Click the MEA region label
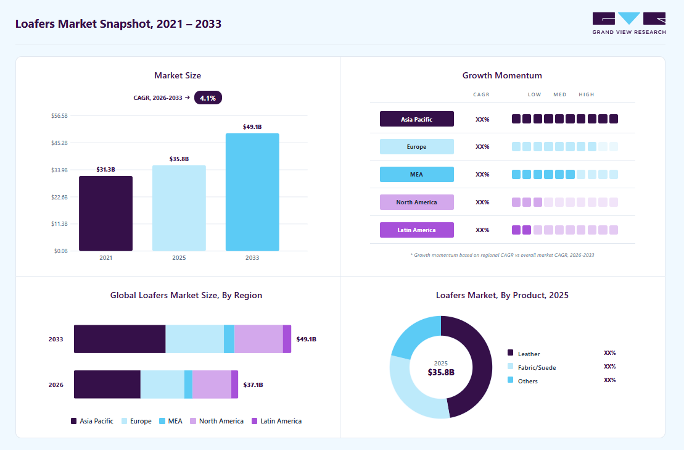Viewport: 684px width, 450px height. coord(416,174)
